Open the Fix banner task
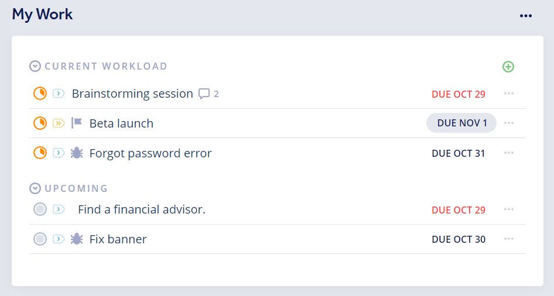Image resolution: width=554 pixels, height=296 pixels. (118, 239)
